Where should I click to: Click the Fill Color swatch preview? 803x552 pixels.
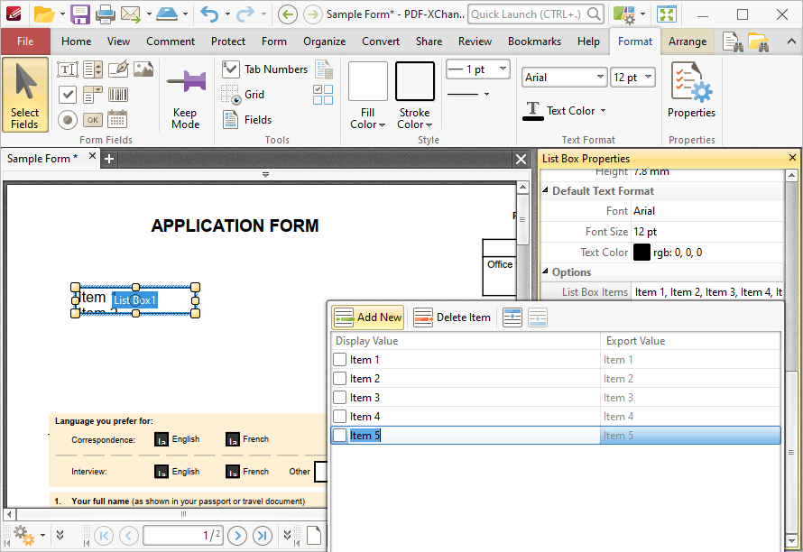click(x=368, y=81)
